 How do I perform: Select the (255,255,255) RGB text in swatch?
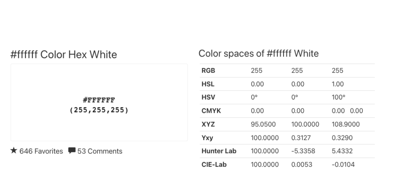click(99, 110)
